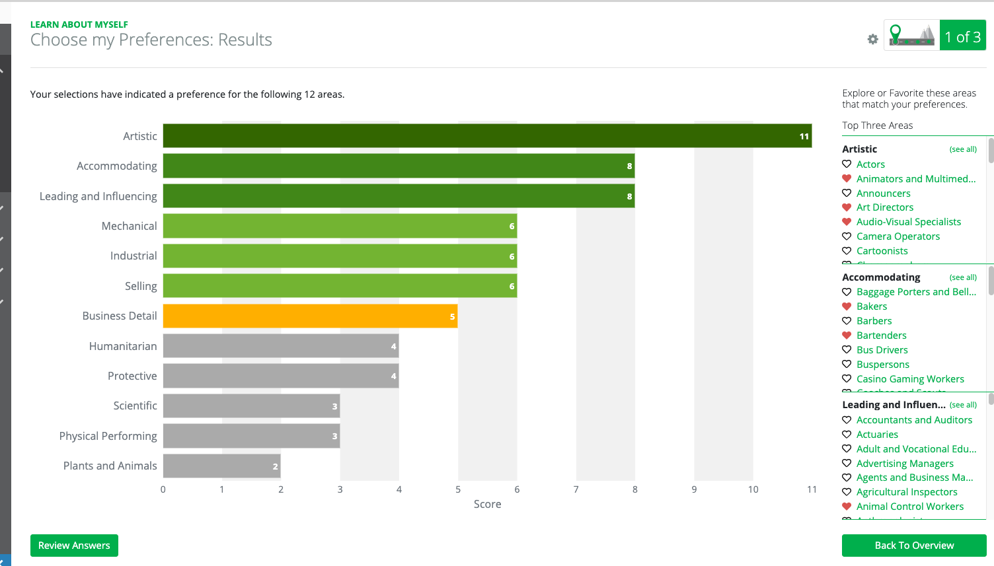
Task: Click the green '1 of 3' step indicator
Action: 962,36
